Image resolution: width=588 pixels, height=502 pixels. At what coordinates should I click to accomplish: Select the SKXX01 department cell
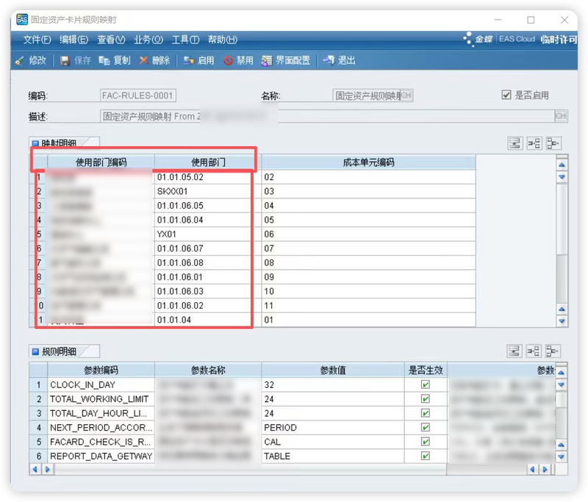208,191
